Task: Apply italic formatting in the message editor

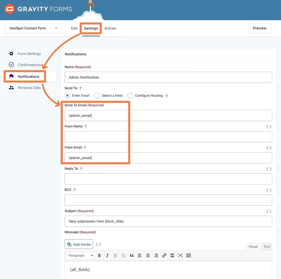Action: [x=107, y=255]
